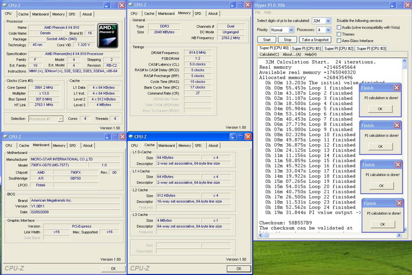Image resolution: width=412 pixels, height=275 pixels.
Task: Open the digits of pi 32M dropdown
Action: [327, 21]
